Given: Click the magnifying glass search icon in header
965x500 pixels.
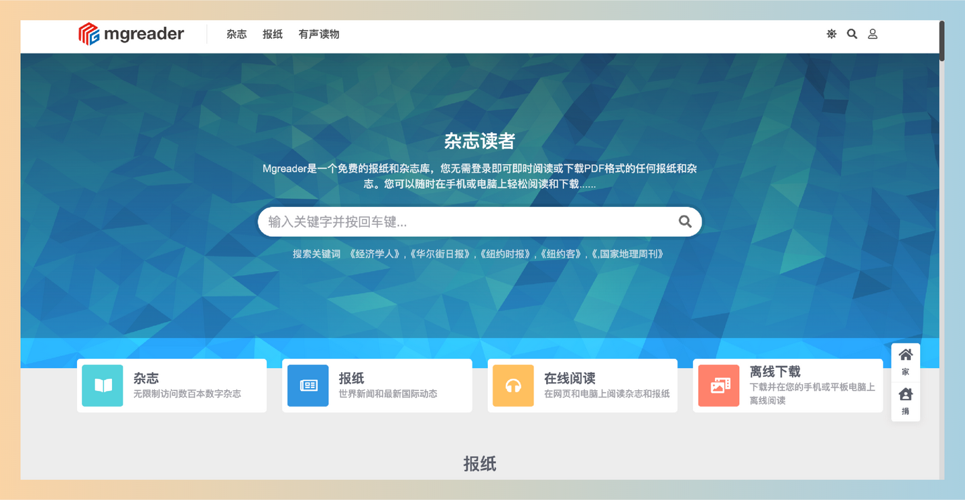Looking at the screenshot, I should (852, 33).
